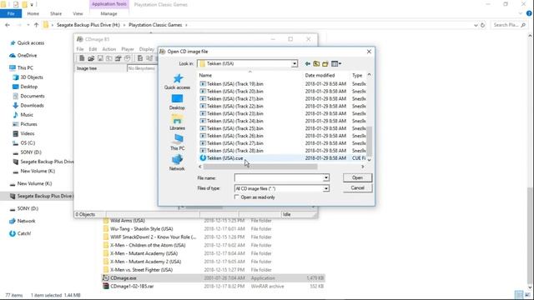534x300 pixels.
Task: Click the Open button in the dialog
Action: (357, 177)
